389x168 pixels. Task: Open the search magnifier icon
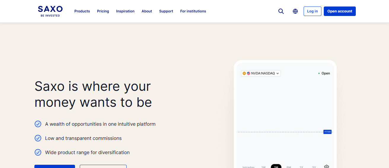tap(281, 11)
